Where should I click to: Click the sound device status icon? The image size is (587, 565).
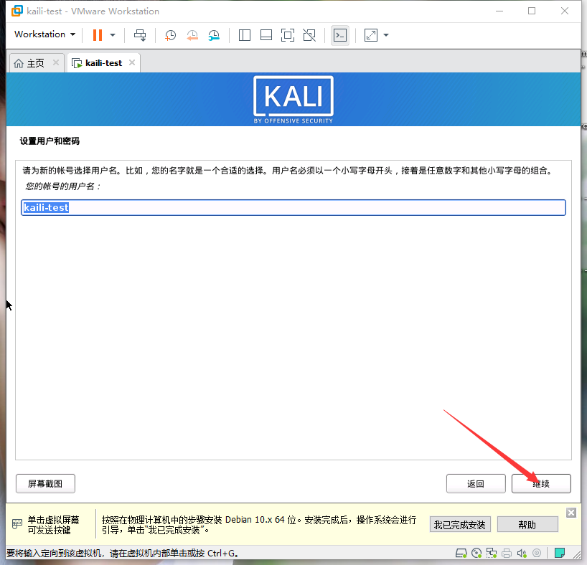click(522, 553)
